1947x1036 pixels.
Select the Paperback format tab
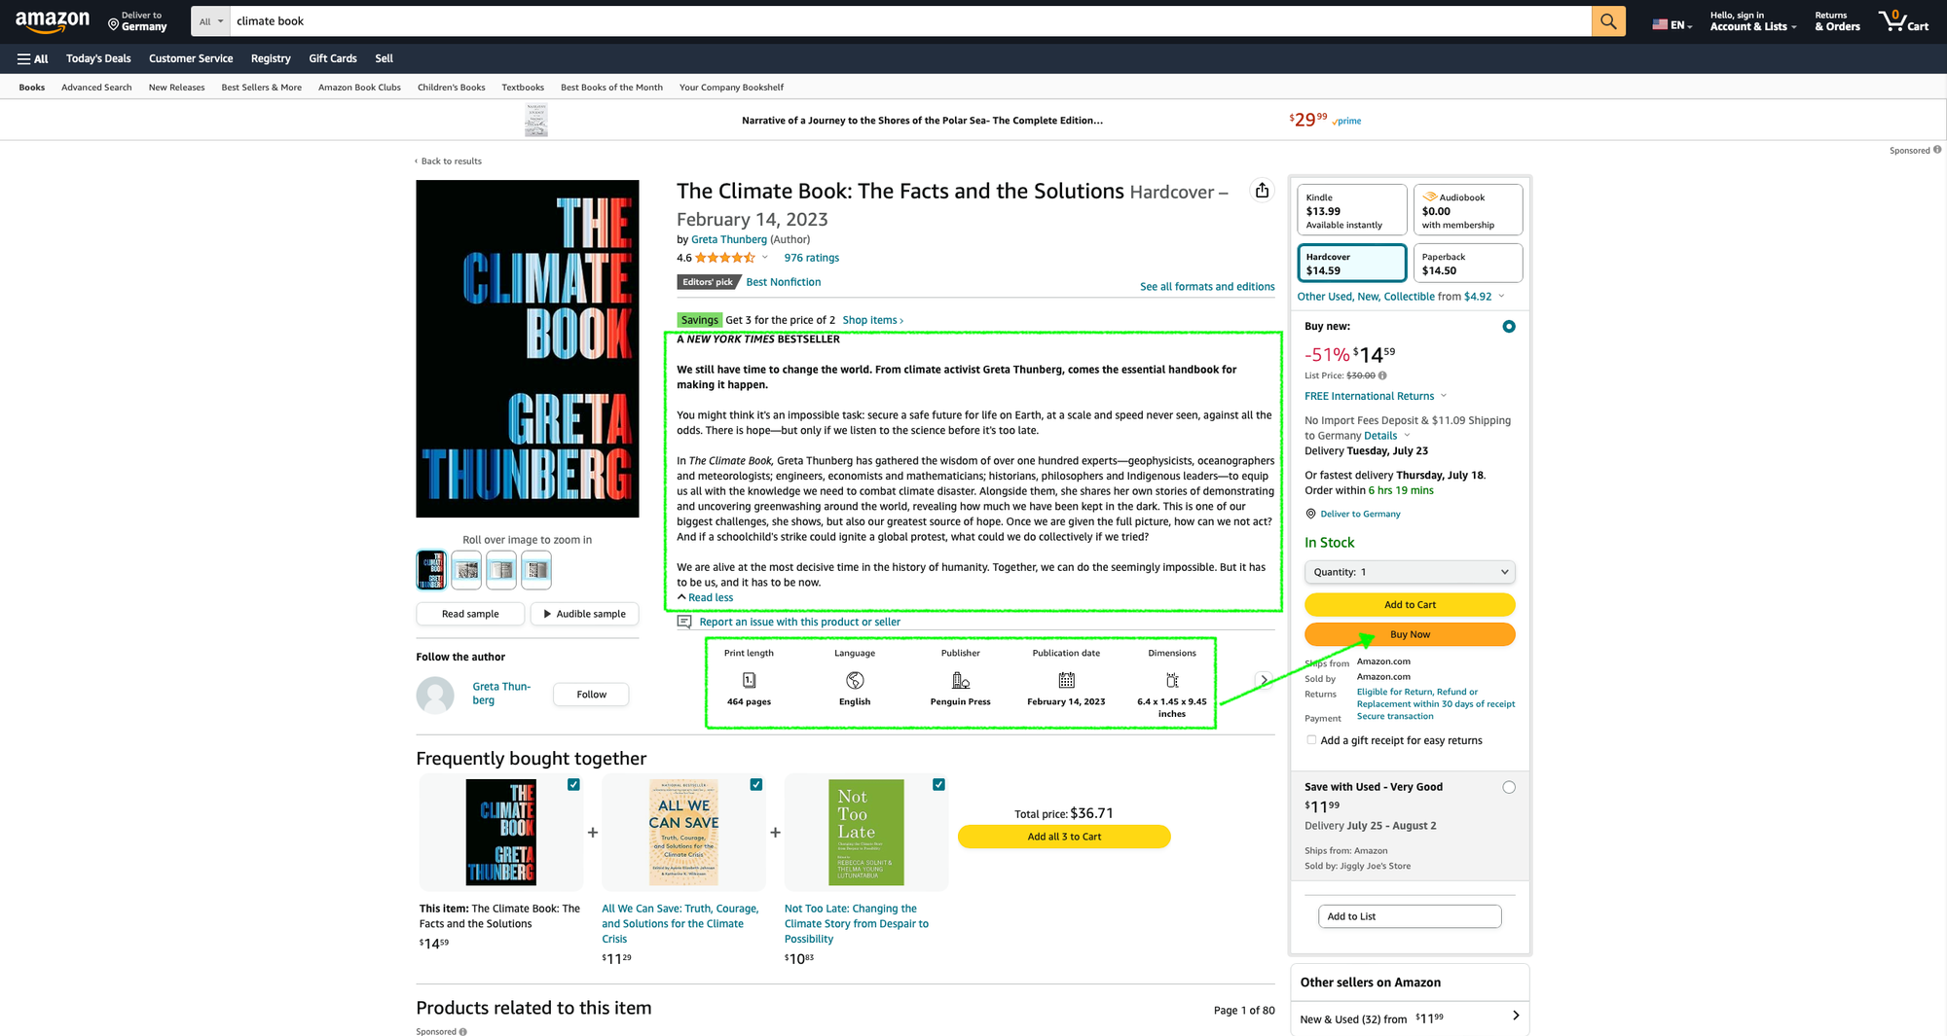click(1468, 264)
